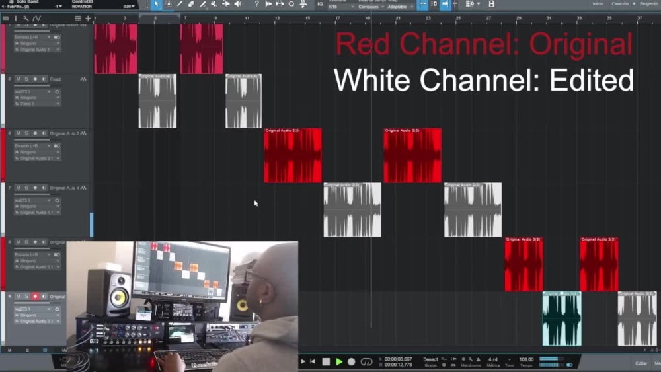Select the teal highlighted clip on bottom track

562,318
